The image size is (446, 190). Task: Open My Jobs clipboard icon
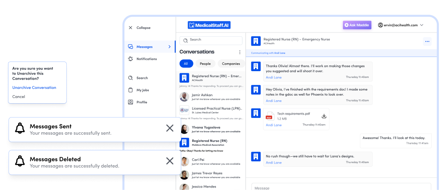click(x=131, y=90)
